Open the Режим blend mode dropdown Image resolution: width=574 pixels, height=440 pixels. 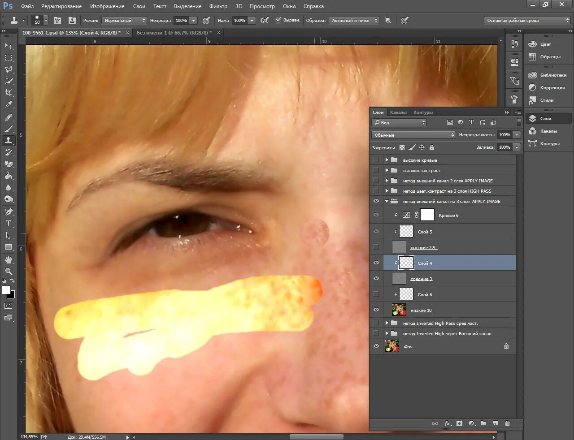pos(124,20)
